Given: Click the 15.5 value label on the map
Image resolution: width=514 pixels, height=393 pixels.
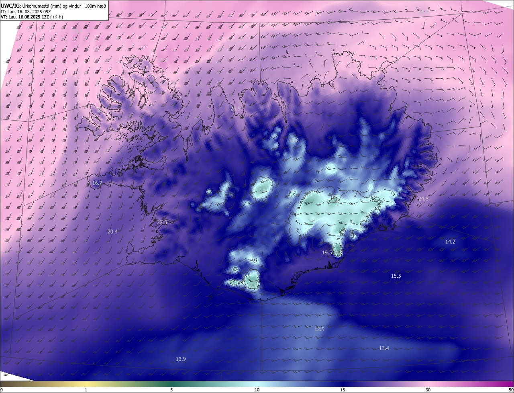Looking at the screenshot, I should pos(396,276).
